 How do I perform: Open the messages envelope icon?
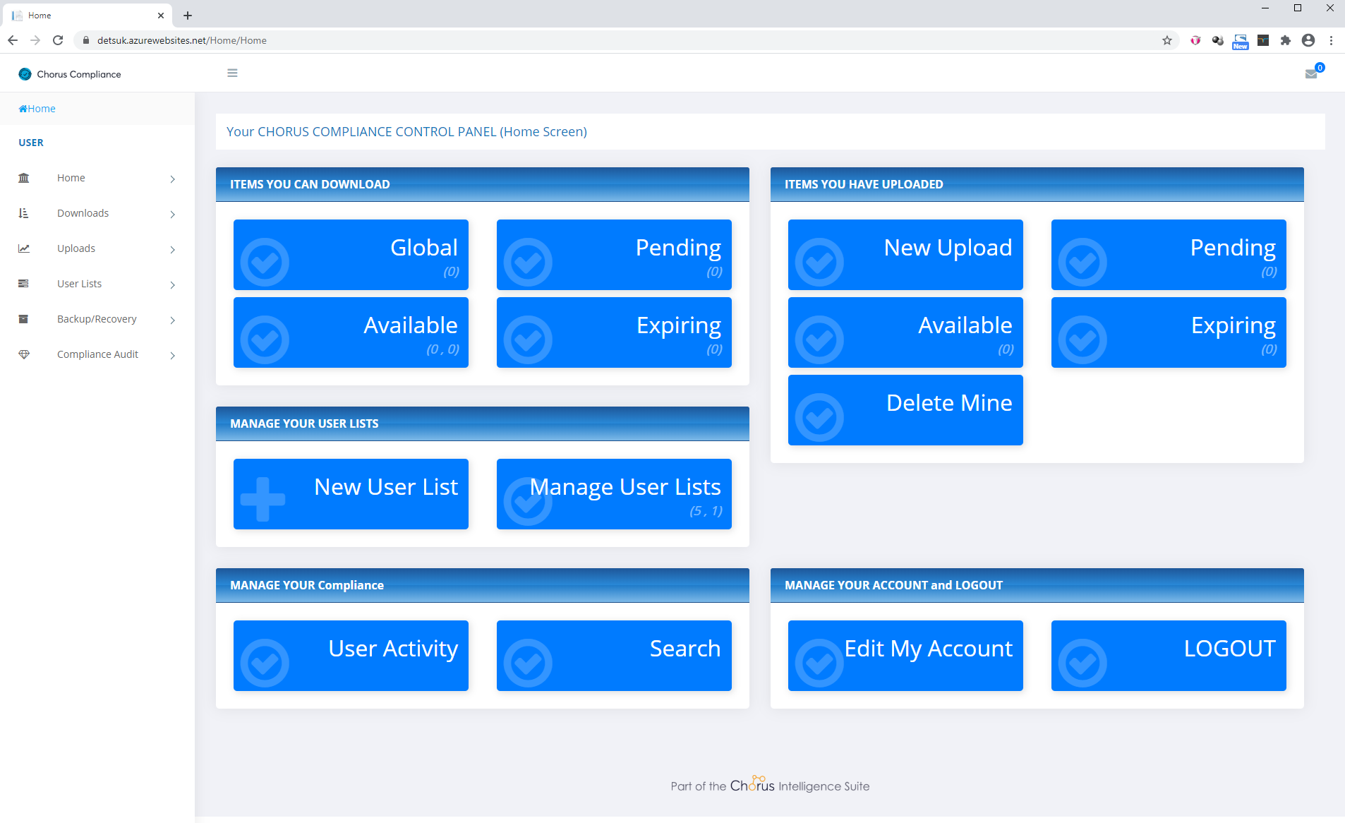1311,74
